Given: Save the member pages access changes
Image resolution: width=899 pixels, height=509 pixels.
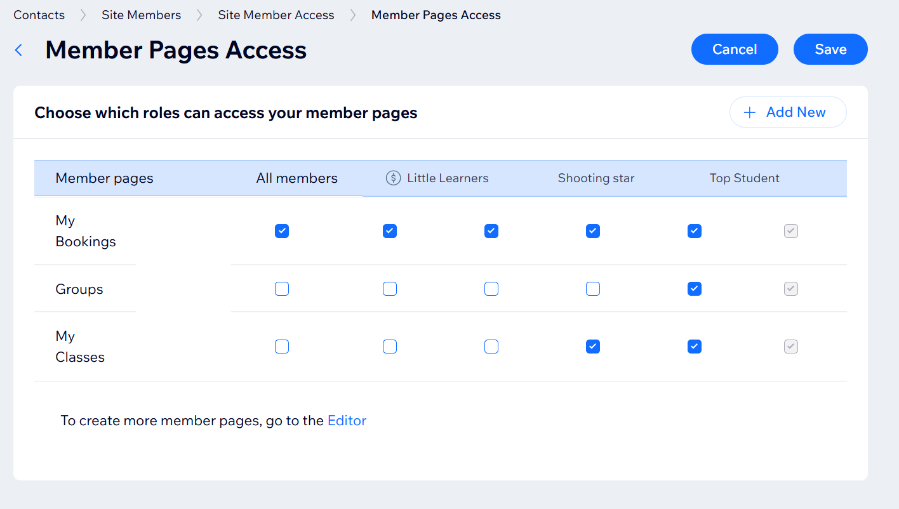Looking at the screenshot, I should pyautogui.click(x=830, y=50).
